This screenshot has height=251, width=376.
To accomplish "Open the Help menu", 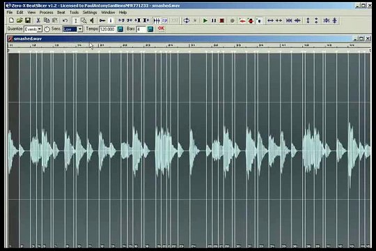I will pos(123,13).
